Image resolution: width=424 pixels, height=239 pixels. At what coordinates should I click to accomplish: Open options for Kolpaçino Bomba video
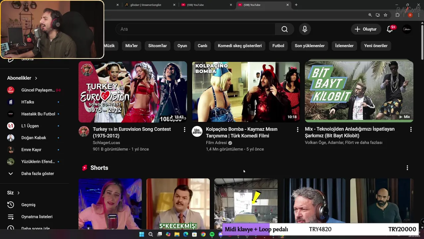click(297, 130)
